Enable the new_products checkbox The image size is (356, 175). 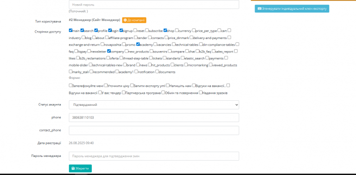127,51
